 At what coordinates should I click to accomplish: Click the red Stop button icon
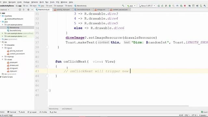(x=185, y=6)
